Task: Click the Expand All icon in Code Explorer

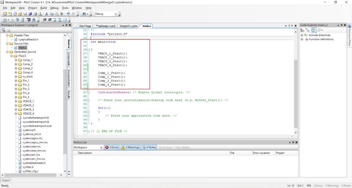Action: click(302, 30)
